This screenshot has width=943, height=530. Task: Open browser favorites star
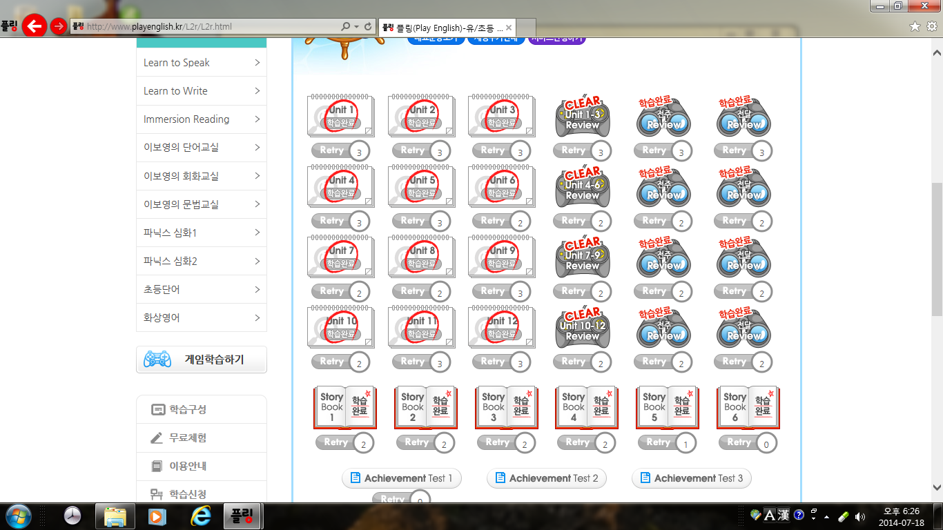tap(915, 26)
